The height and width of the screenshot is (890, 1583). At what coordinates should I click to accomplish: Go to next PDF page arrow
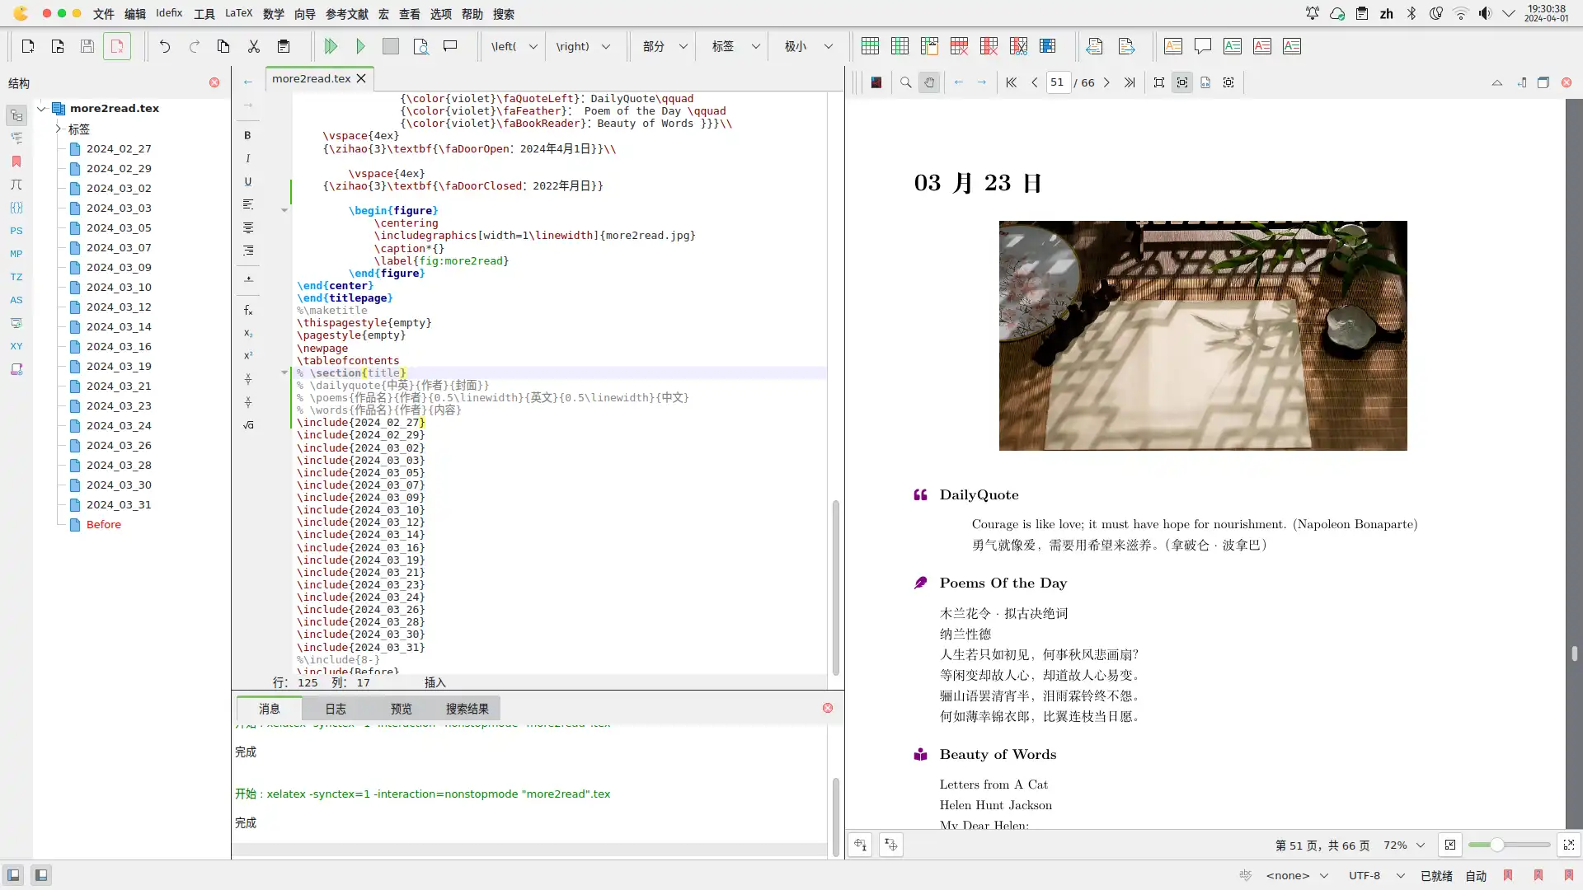pos(1106,82)
